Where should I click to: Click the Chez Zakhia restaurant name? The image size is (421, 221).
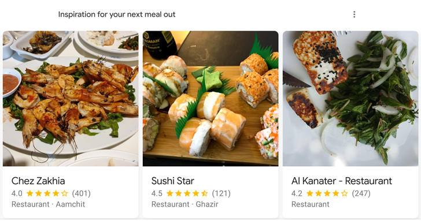pos(38,181)
